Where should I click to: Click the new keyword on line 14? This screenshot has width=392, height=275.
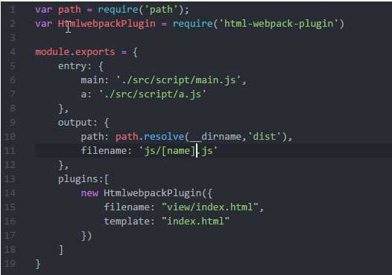pos(89,193)
